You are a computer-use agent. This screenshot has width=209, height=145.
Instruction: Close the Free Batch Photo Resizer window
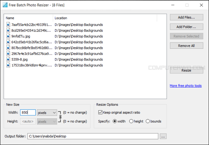click(x=201, y=5)
